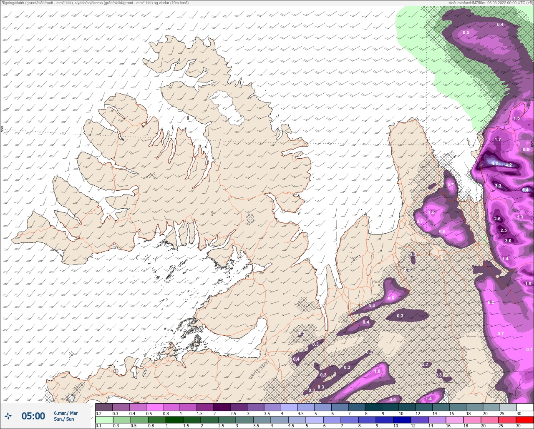Click the '1.3' precipitation value on the map

pyautogui.click(x=520, y=217)
